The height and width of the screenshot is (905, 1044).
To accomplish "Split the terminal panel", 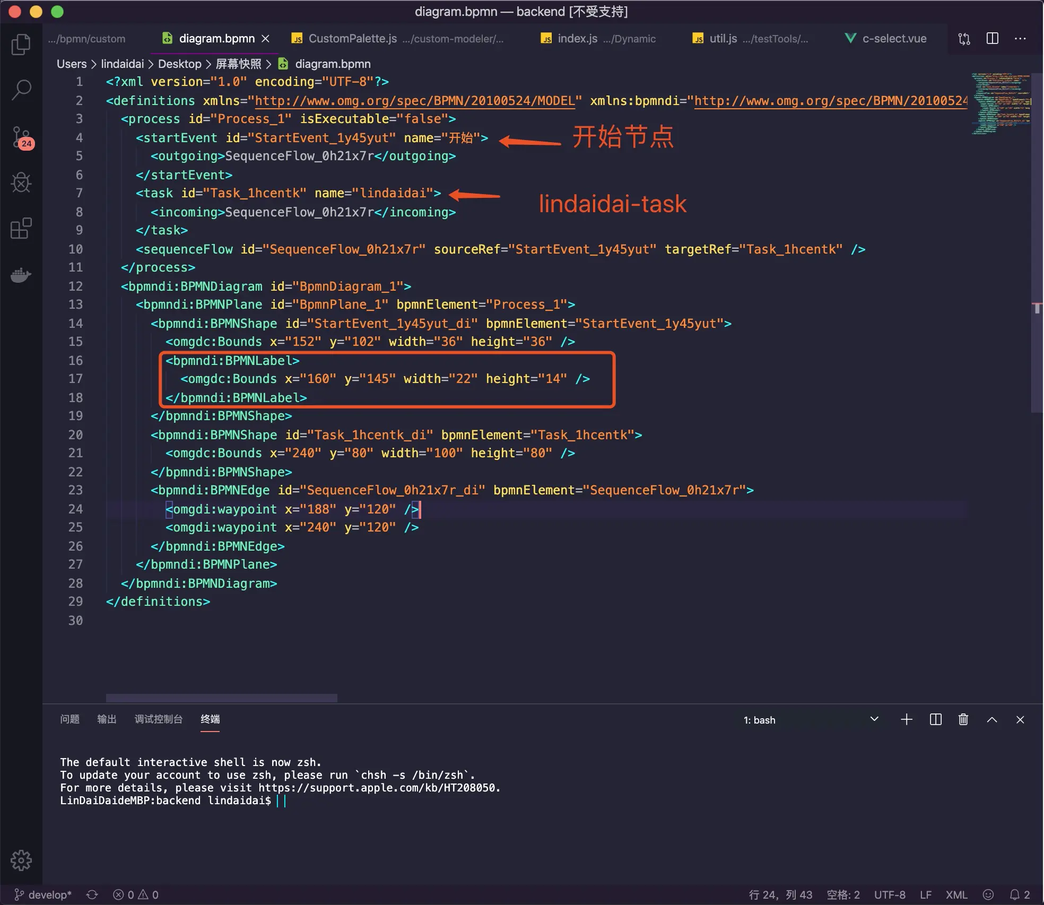I will (935, 719).
